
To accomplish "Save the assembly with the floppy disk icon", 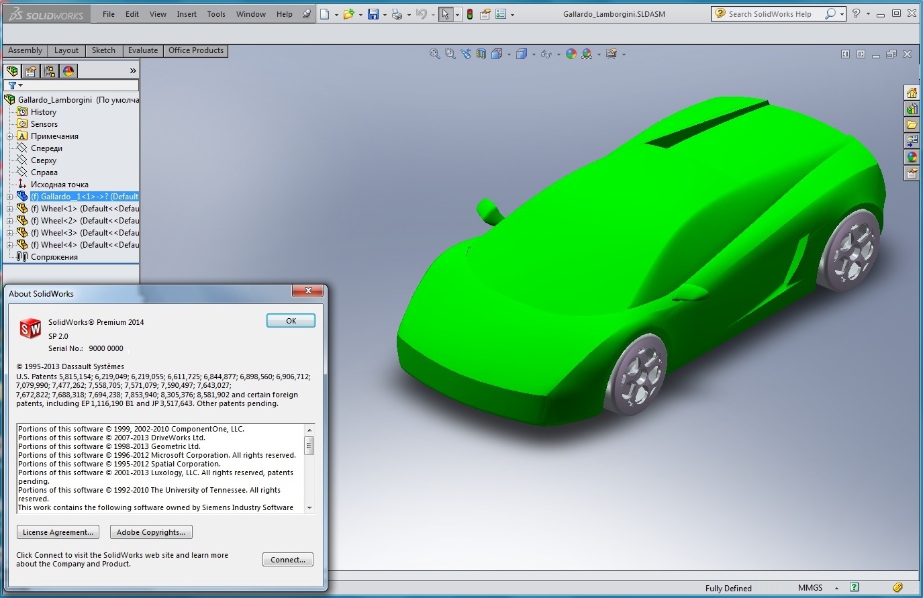I will tap(373, 14).
